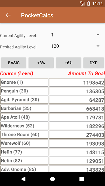Viewport: 105px width, 186px height.
Task: Open the Desired Agility Level dropdown arrow
Action: click(x=98, y=46)
